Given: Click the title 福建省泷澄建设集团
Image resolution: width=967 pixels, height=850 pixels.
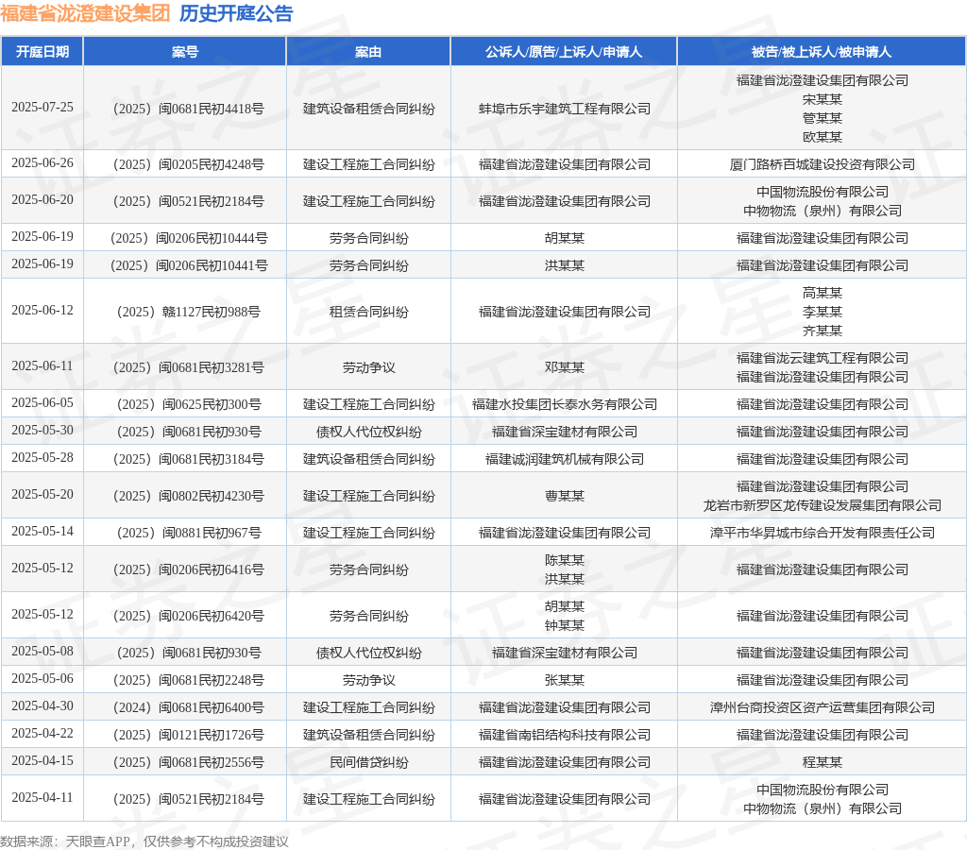Looking at the screenshot, I should pyautogui.click(x=85, y=13).
